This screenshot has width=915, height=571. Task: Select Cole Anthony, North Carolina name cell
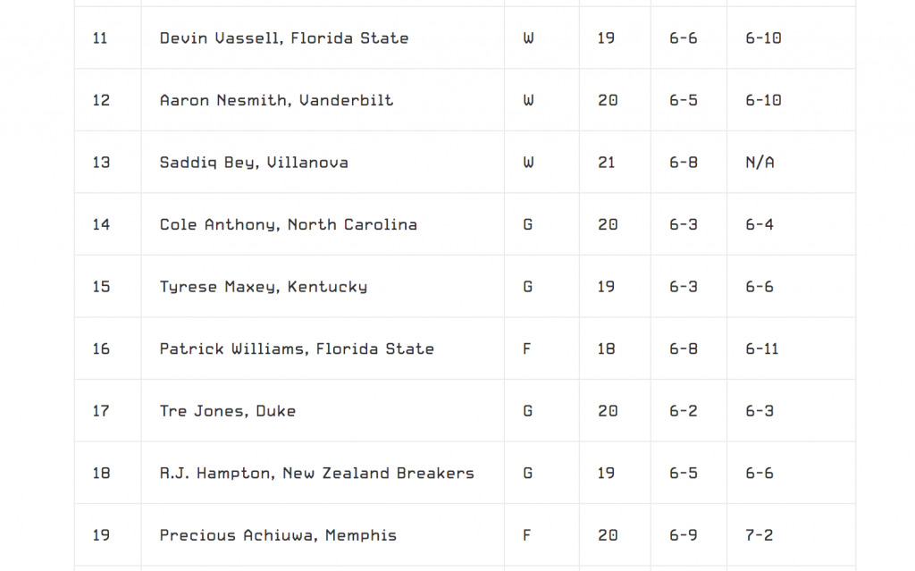[x=323, y=224]
